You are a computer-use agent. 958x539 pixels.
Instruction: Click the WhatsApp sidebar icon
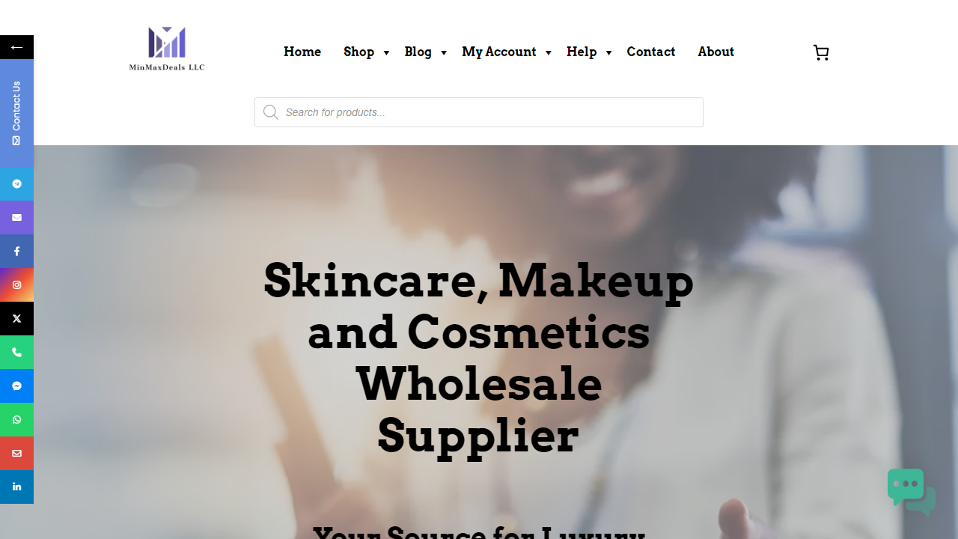(16, 419)
